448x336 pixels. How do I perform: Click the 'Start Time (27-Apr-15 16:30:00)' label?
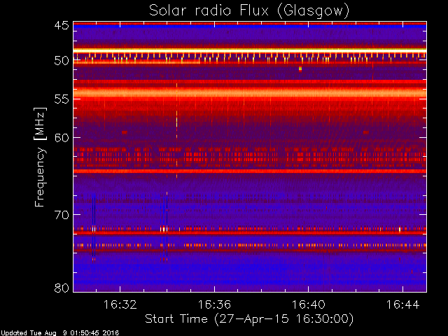pos(249,319)
